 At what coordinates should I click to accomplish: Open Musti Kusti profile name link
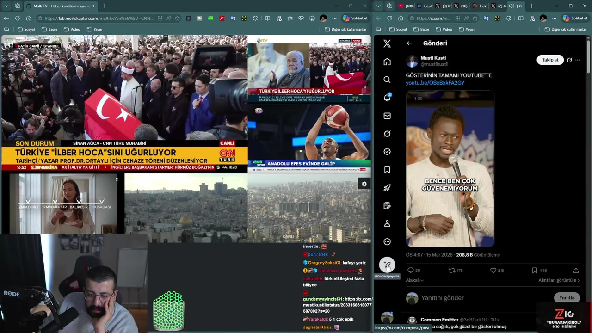(433, 58)
